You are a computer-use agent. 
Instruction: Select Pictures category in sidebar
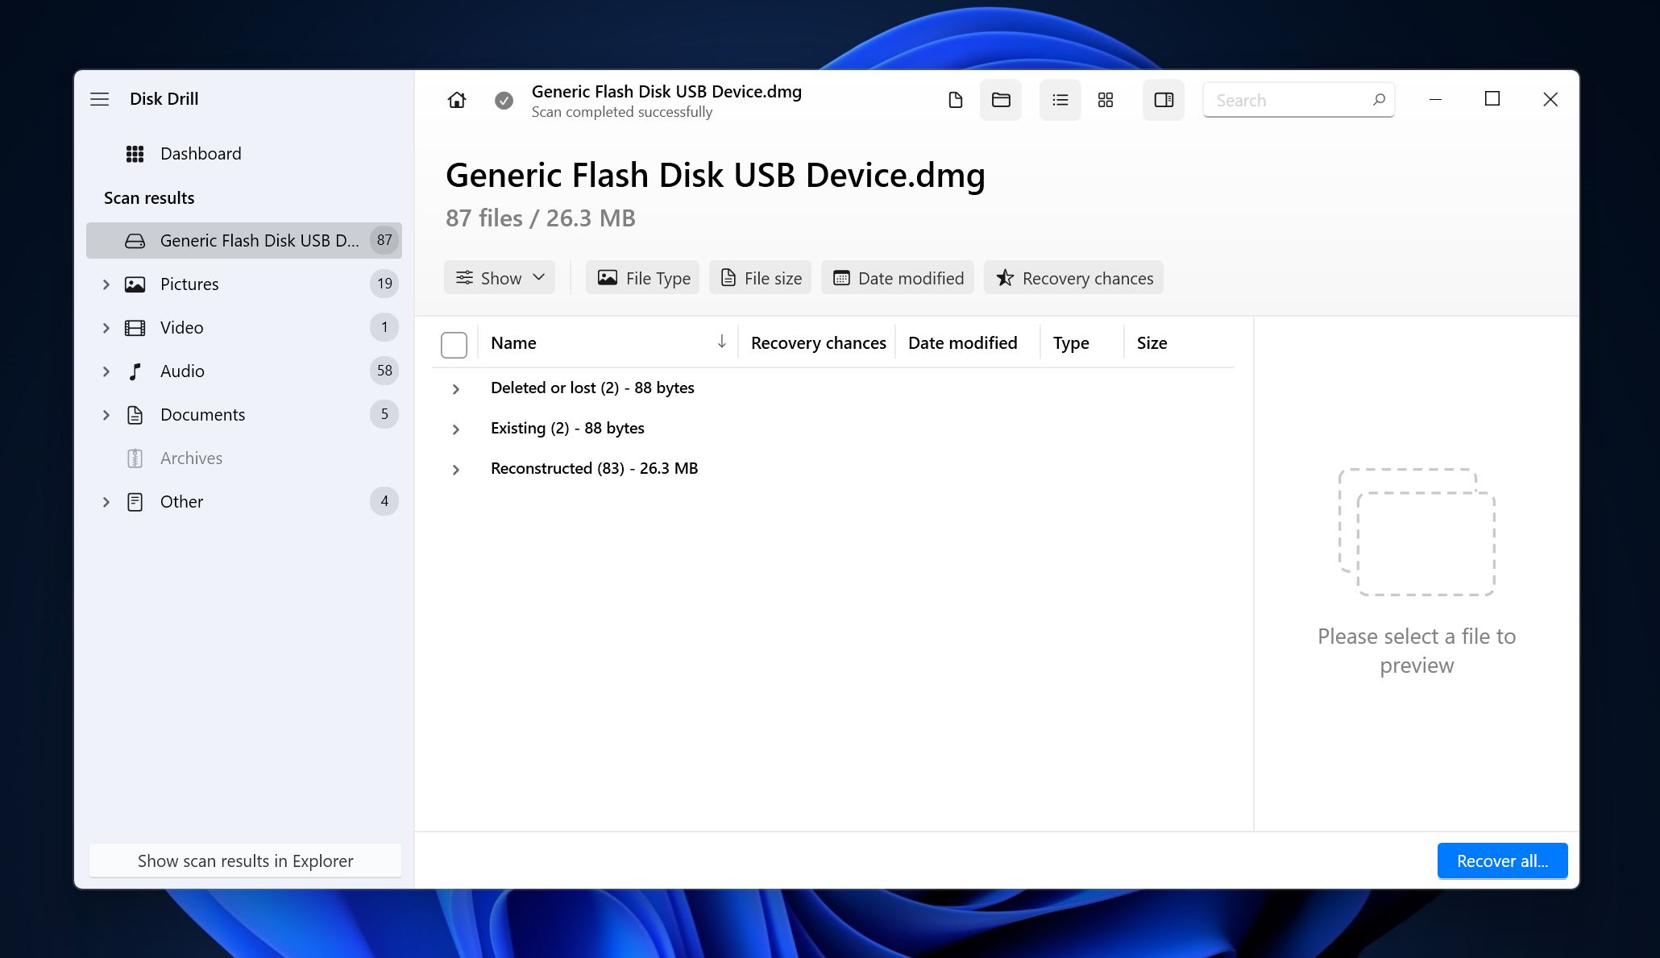pyautogui.click(x=188, y=283)
